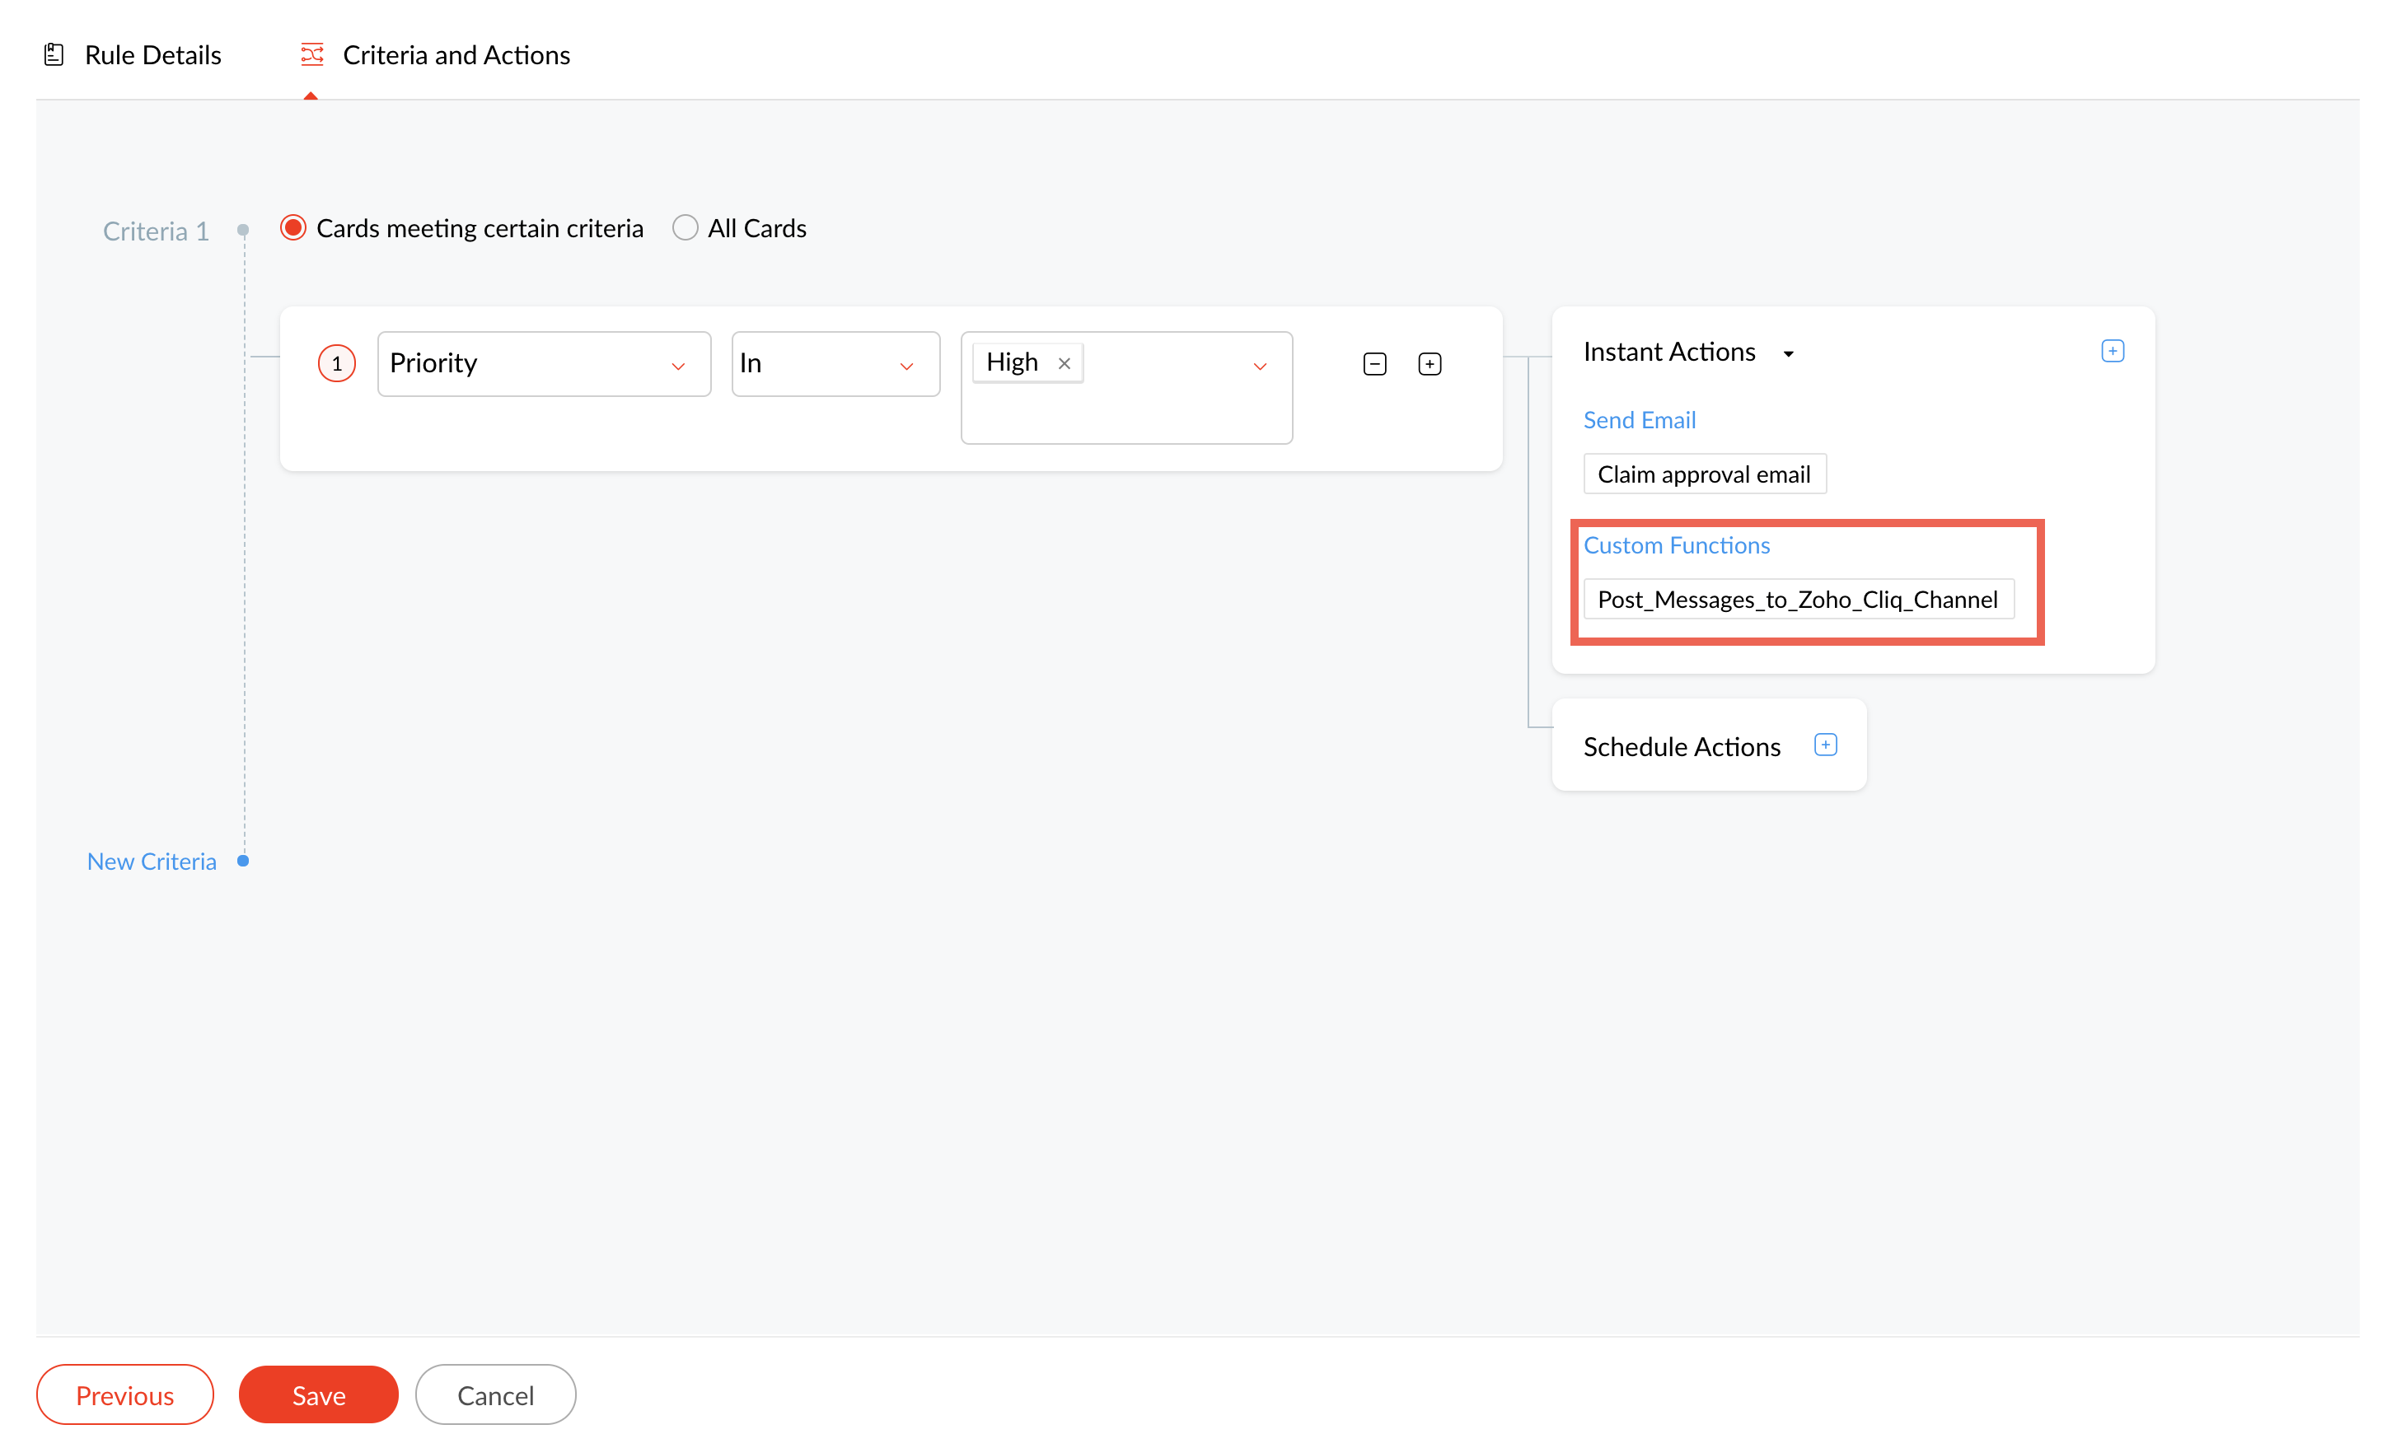Add a new Instant Action
This screenshot has height=1448, width=2396.
2112,352
